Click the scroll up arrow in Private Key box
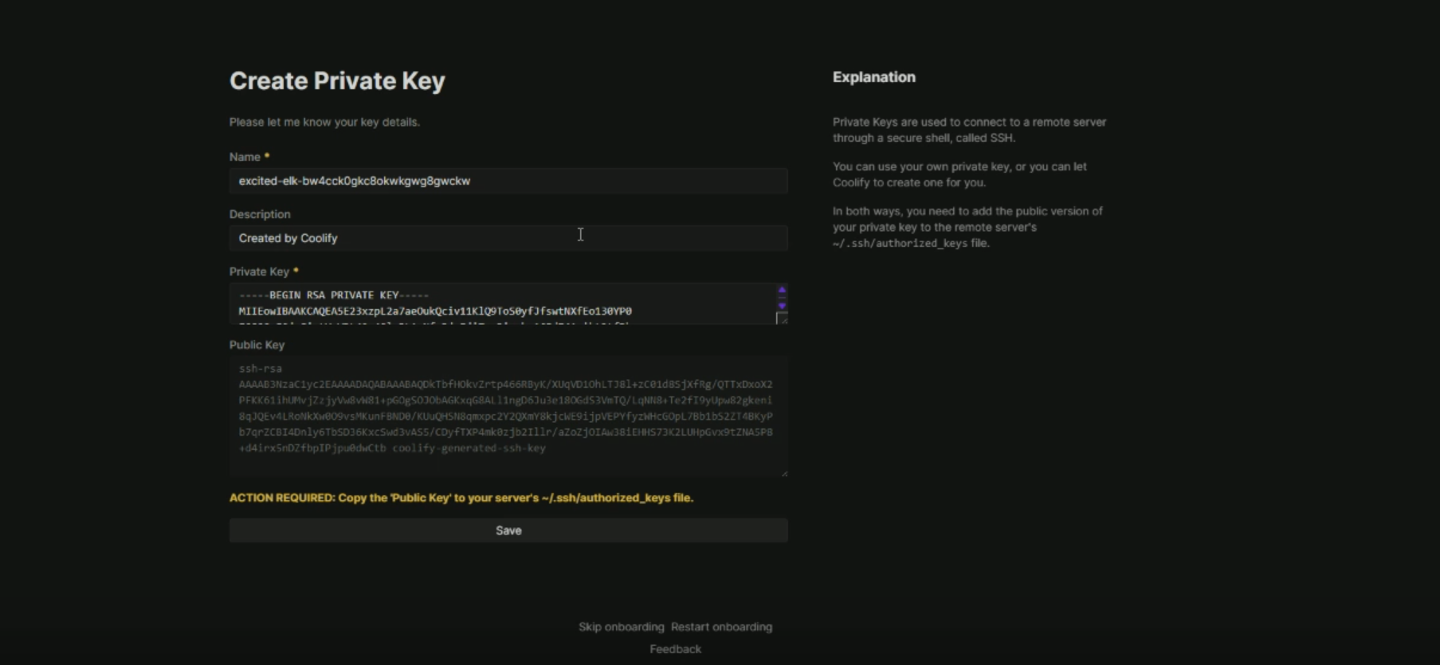This screenshot has height=665, width=1440. click(782, 290)
